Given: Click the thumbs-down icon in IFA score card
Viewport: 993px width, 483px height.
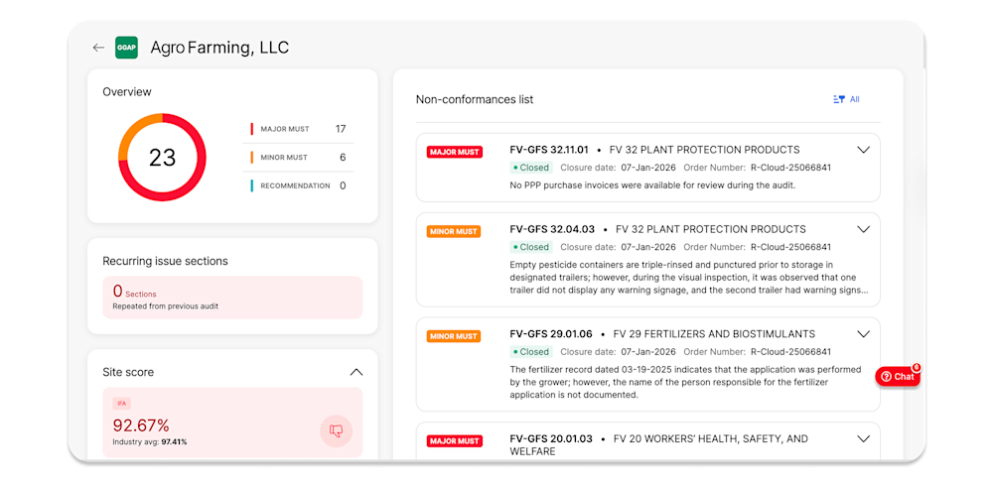Looking at the screenshot, I should tap(336, 431).
